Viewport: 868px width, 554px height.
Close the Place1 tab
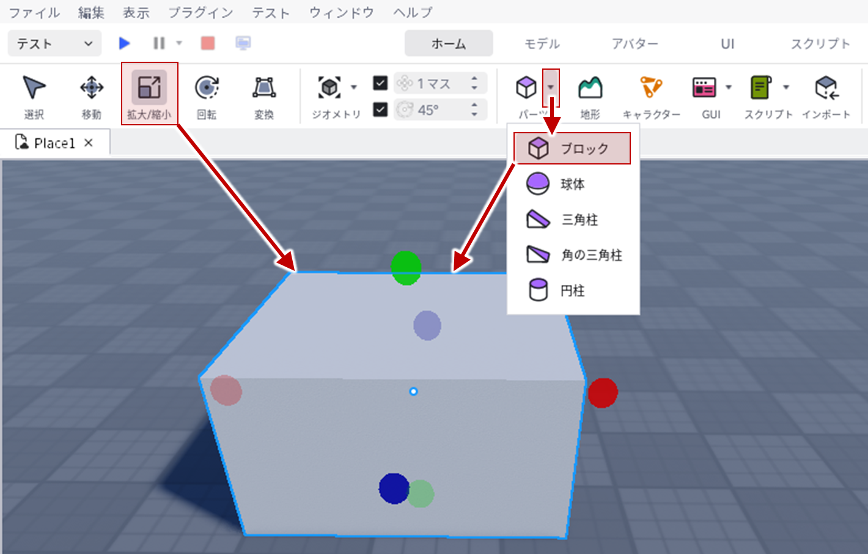pyautogui.click(x=89, y=142)
